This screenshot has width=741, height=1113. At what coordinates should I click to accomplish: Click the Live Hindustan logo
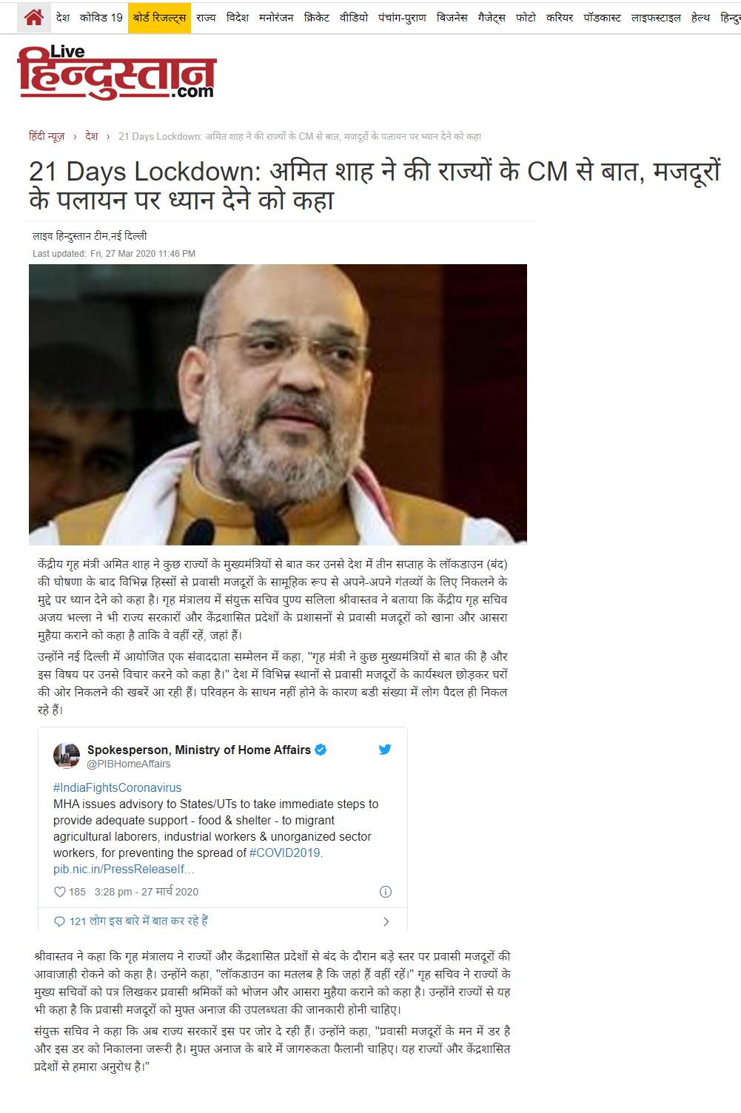[116, 72]
